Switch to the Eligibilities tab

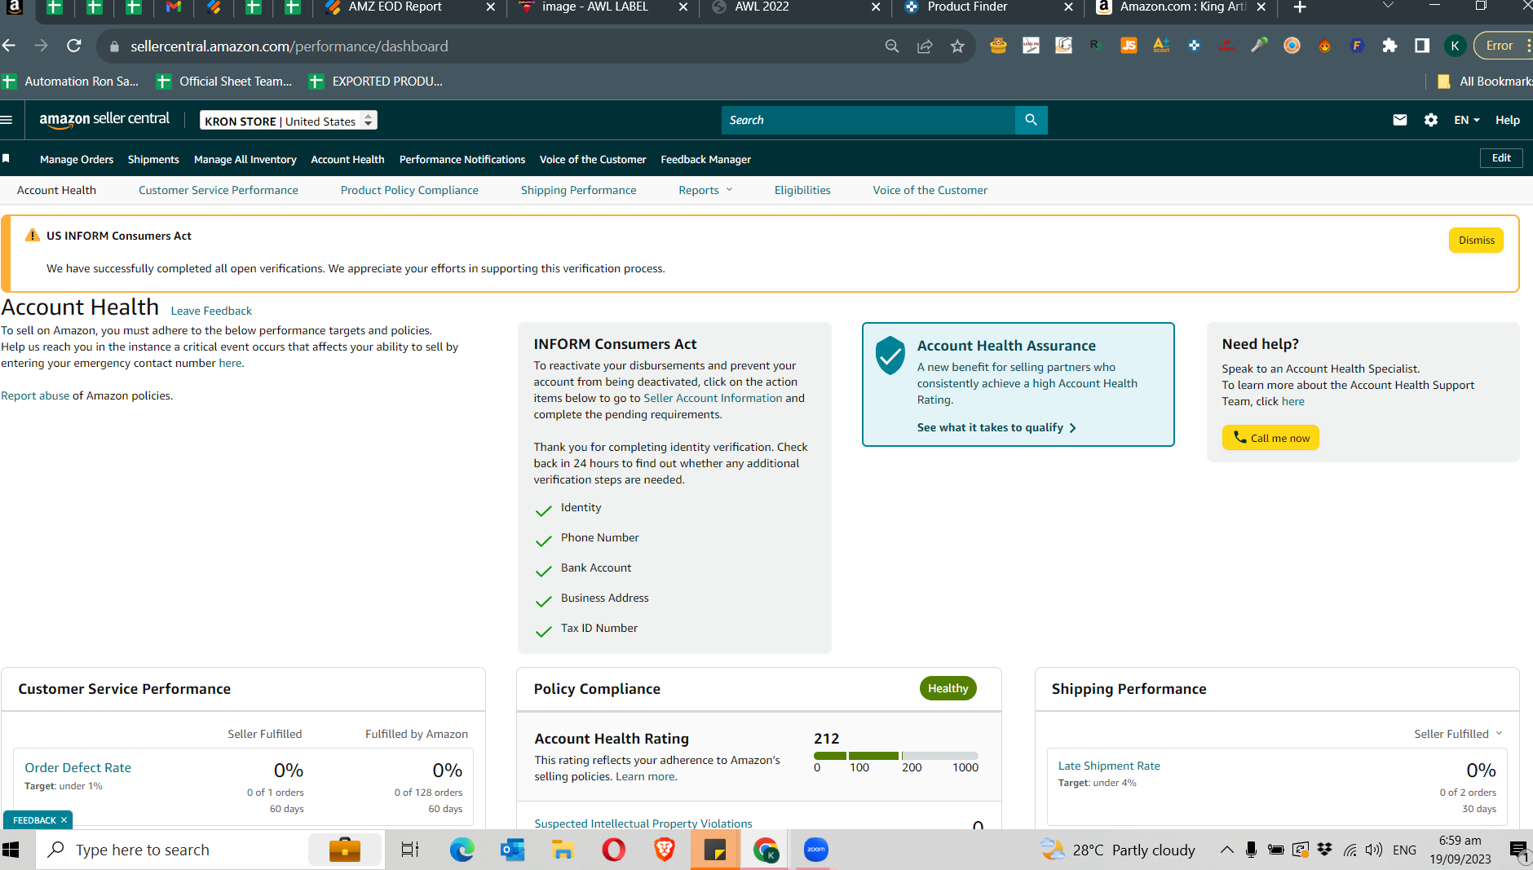pos(802,190)
